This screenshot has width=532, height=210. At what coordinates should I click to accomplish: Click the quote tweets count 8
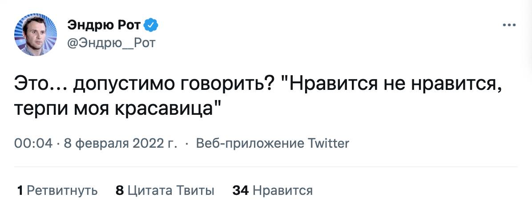tap(119, 191)
